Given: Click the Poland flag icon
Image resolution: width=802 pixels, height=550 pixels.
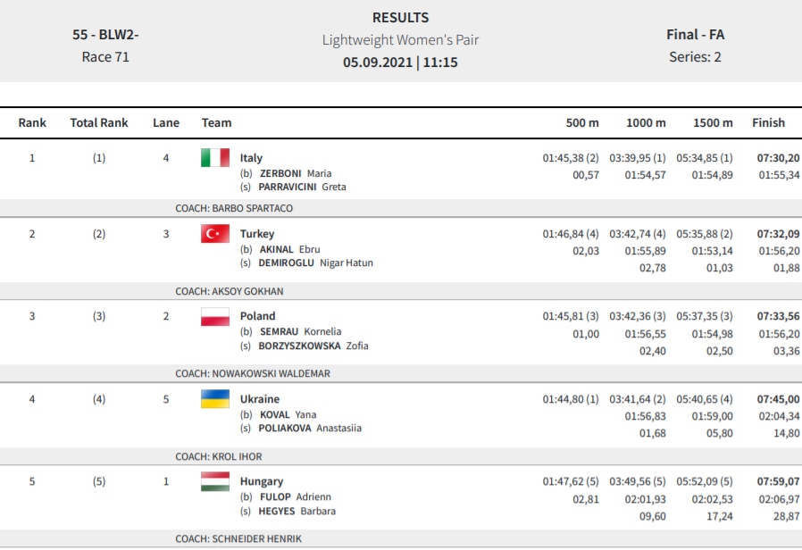Looking at the screenshot, I should coord(215,316).
